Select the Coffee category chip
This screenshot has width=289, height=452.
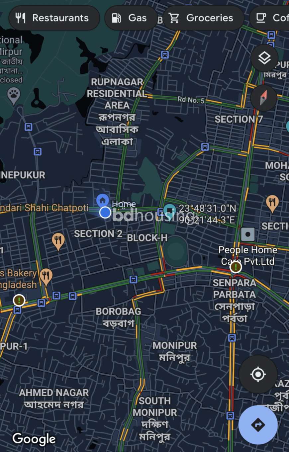(269, 18)
